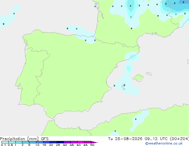Click the '3' precipitation value on map
The width and height of the screenshot is (189, 146).
[x=166, y=4]
